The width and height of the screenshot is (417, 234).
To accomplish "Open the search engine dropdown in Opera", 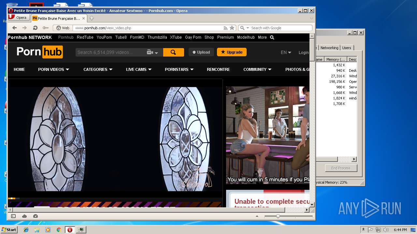I will pyautogui.click(x=248, y=28).
